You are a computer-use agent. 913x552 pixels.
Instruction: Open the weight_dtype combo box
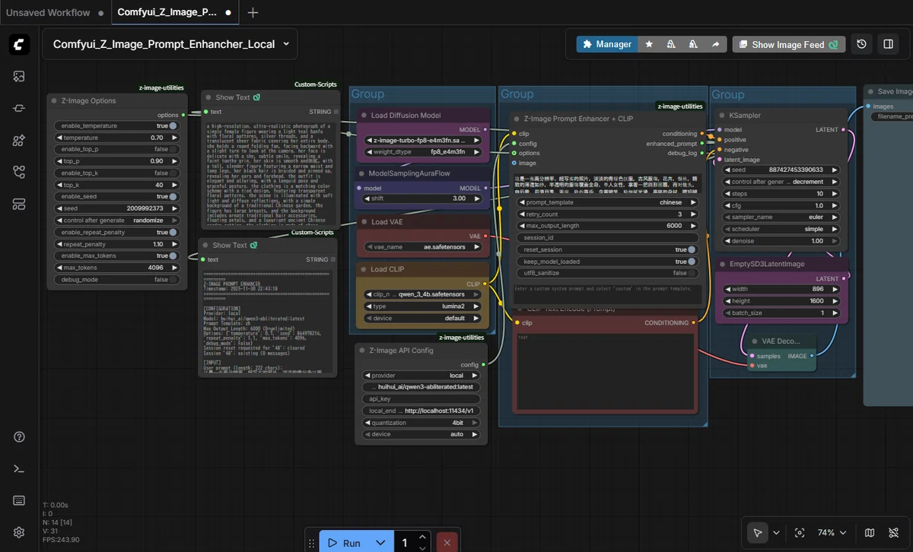(x=422, y=152)
